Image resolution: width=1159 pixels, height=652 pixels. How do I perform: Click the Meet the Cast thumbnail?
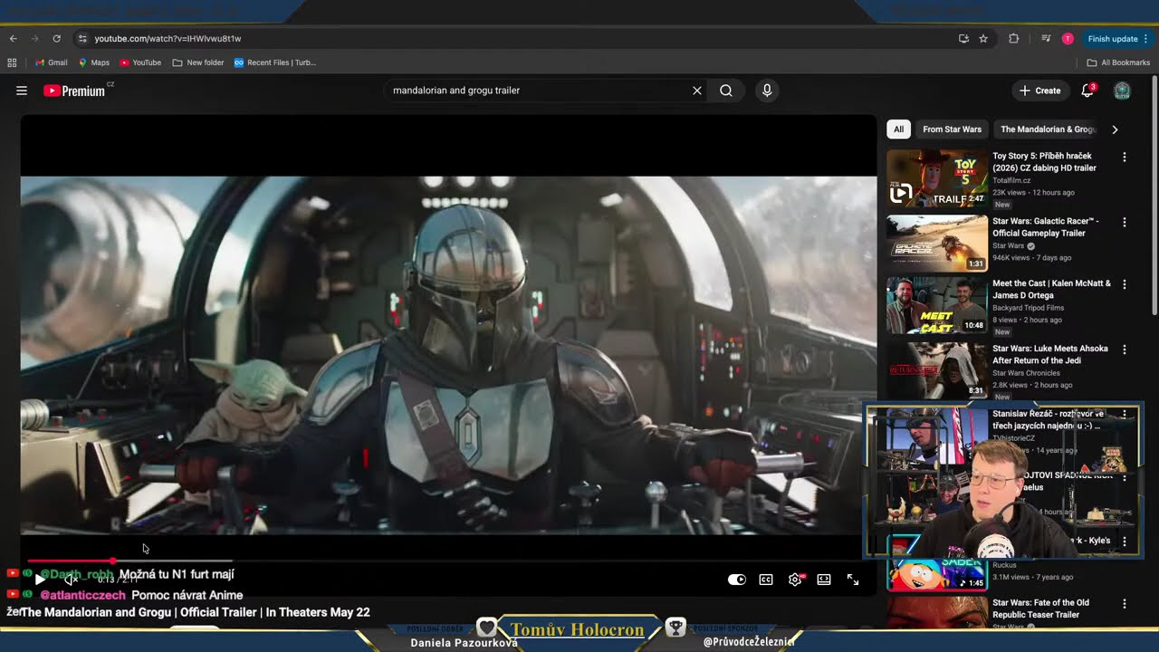pos(937,305)
